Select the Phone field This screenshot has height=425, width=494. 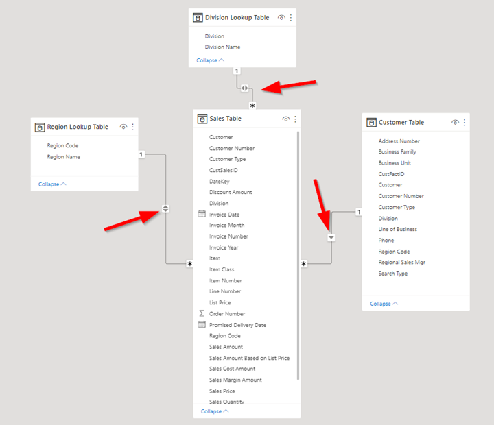(x=386, y=240)
